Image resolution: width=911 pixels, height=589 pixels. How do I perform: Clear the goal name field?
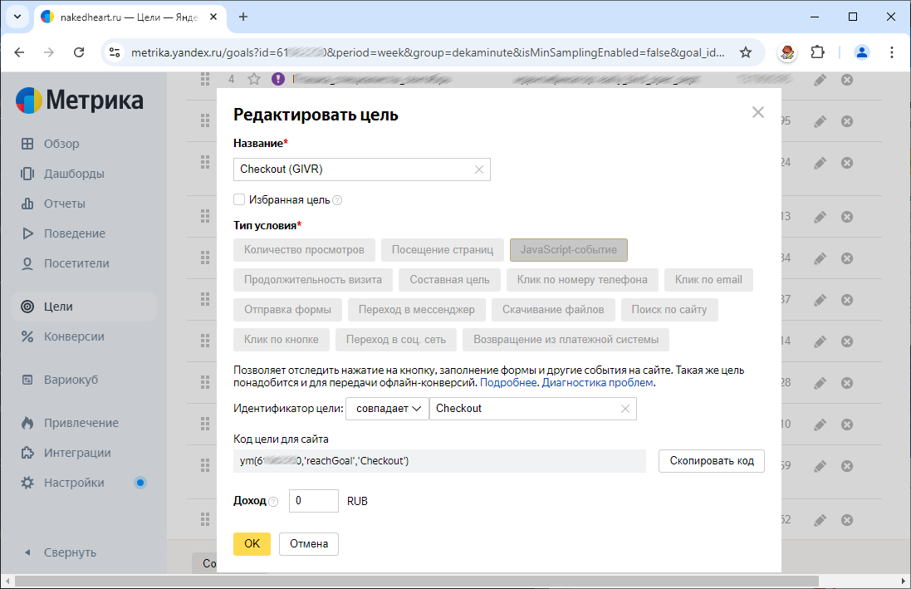pyautogui.click(x=478, y=169)
